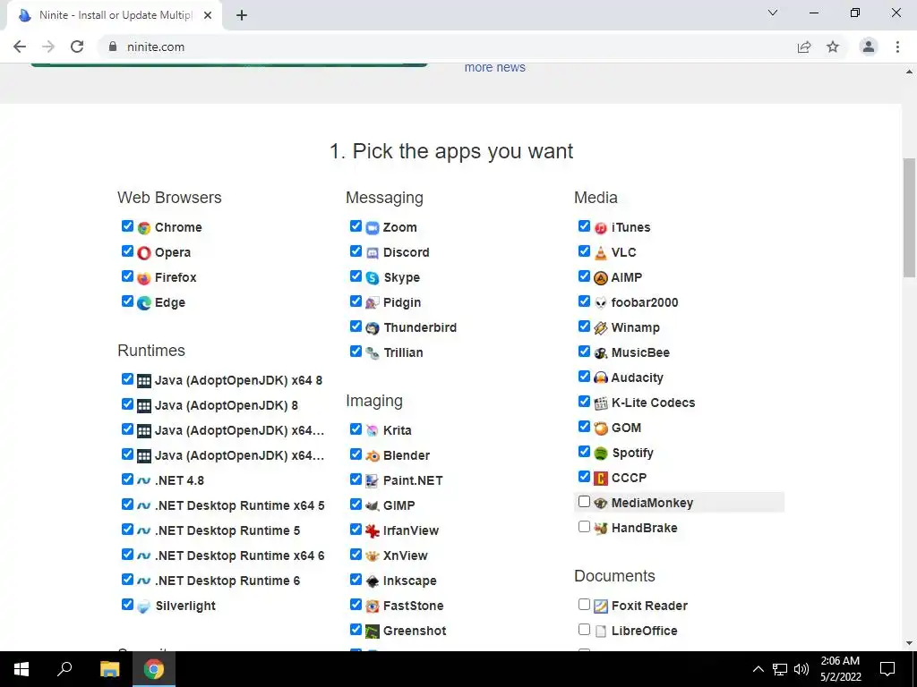Viewport: 917px width, 687px height.
Task: Click the Thunderbird icon
Action: [x=373, y=328]
